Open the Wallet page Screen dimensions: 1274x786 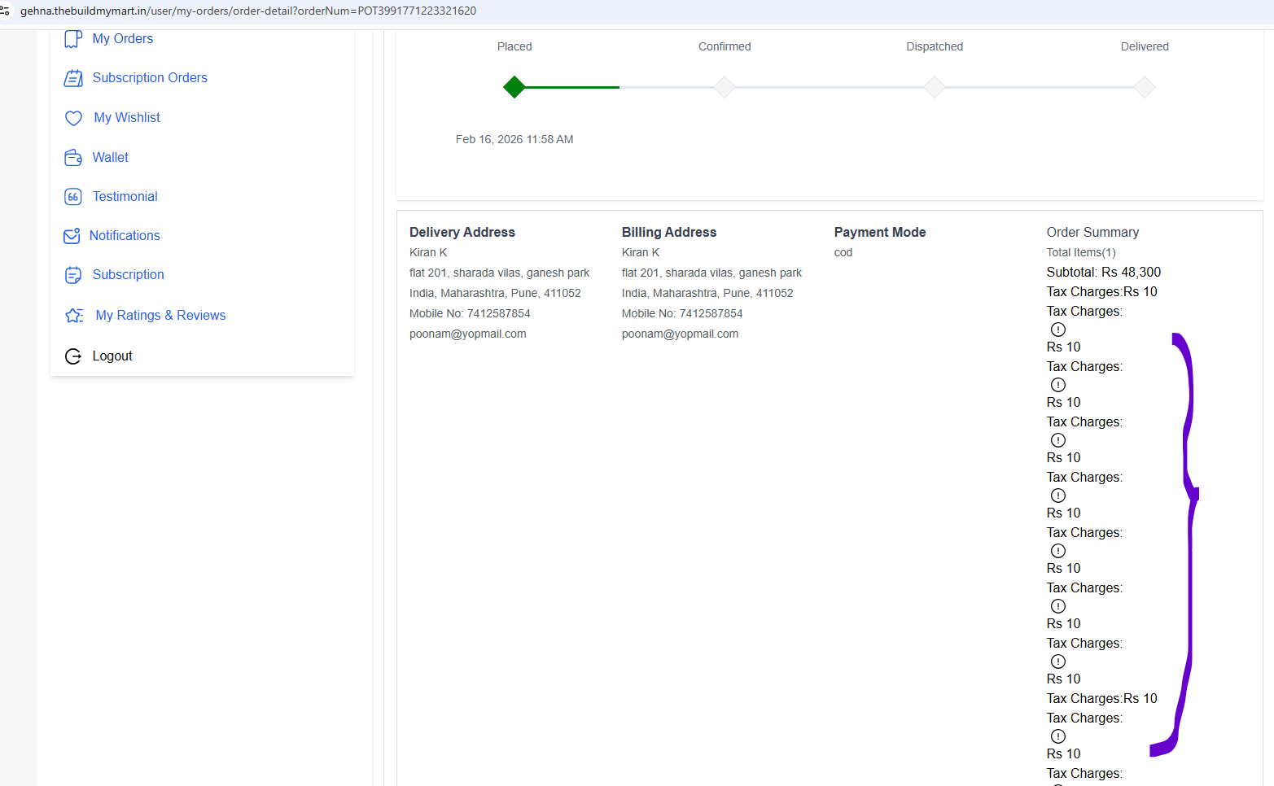tap(110, 158)
